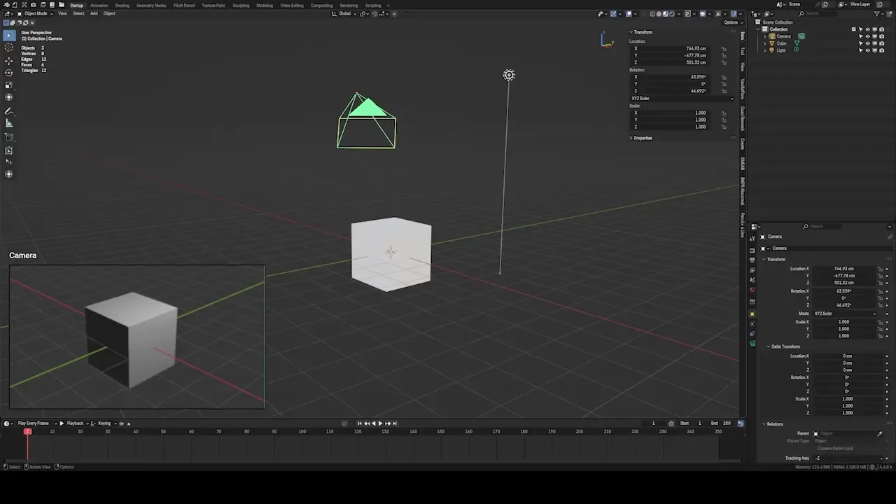896x504 pixels.
Task: Enable the Collection checkbox in the Outliner
Action: 853,29
